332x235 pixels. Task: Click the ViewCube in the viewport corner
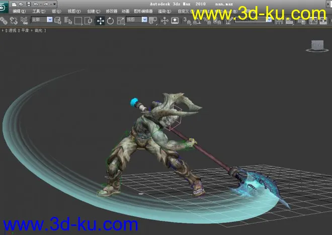pos(317,46)
